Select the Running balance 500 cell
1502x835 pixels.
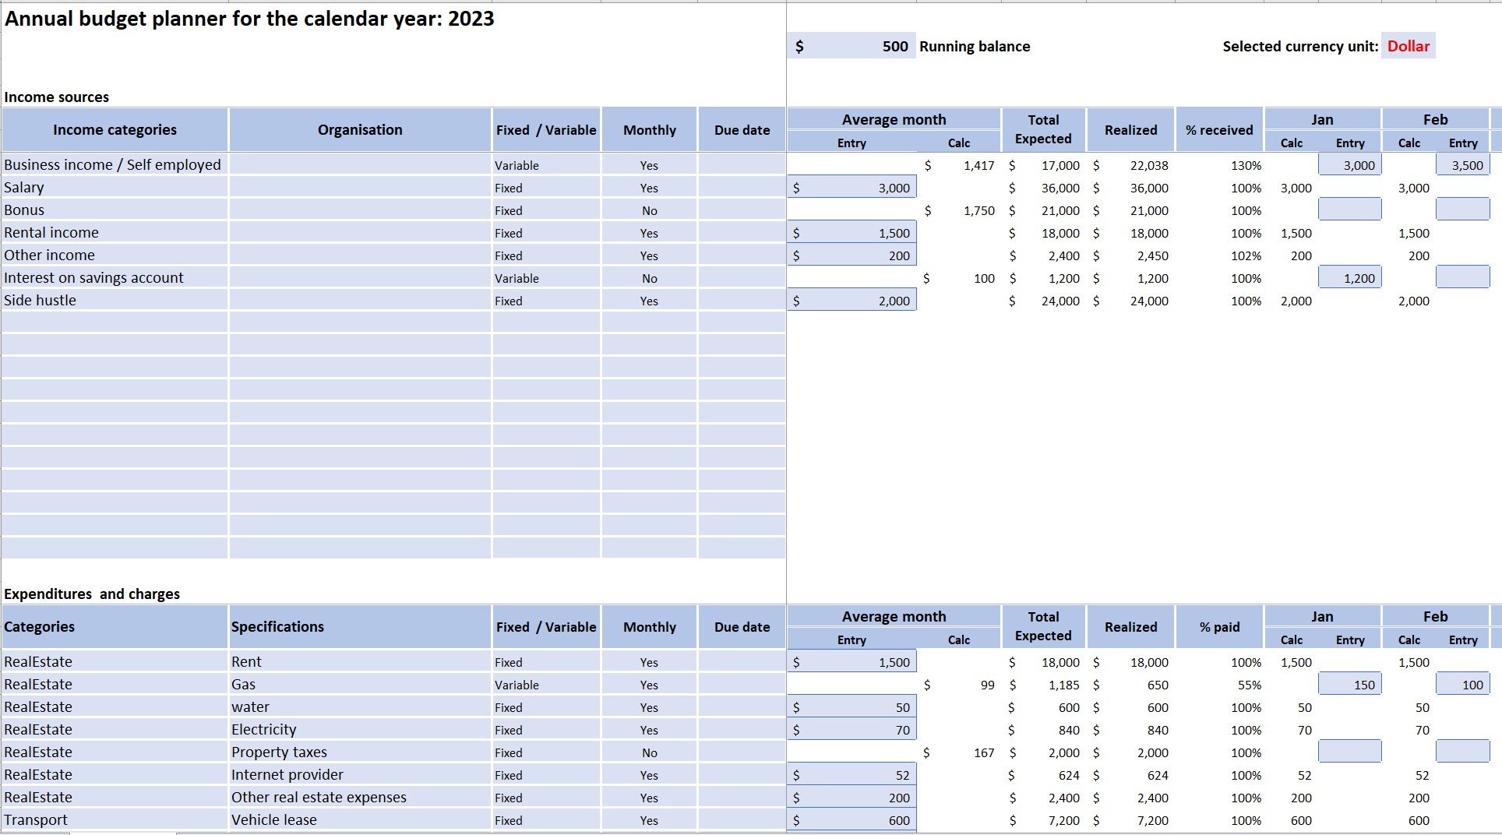pos(851,46)
